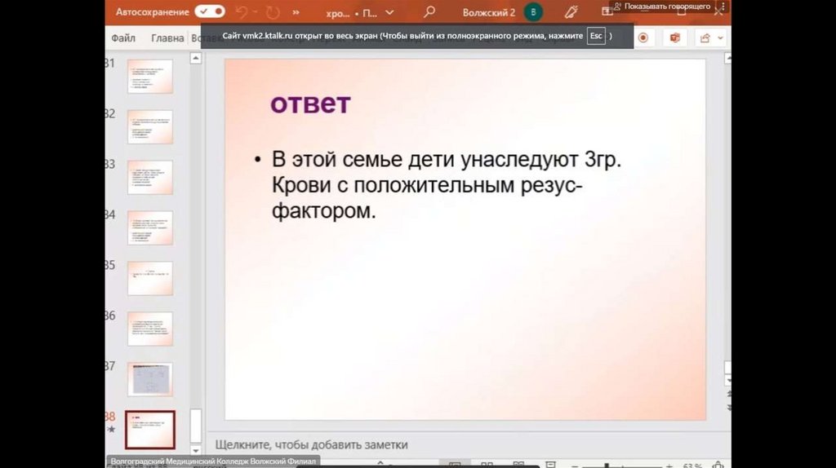Select slide 33 thumbnail
The width and height of the screenshot is (836, 468).
click(x=149, y=177)
